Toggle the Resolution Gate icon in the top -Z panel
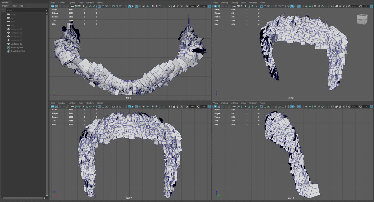This screenshot has height=202, width=374. pos(106,6)
